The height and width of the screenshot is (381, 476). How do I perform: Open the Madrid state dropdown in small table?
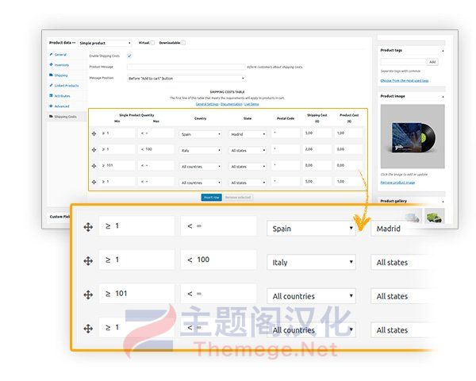click(x=248, y=134)
